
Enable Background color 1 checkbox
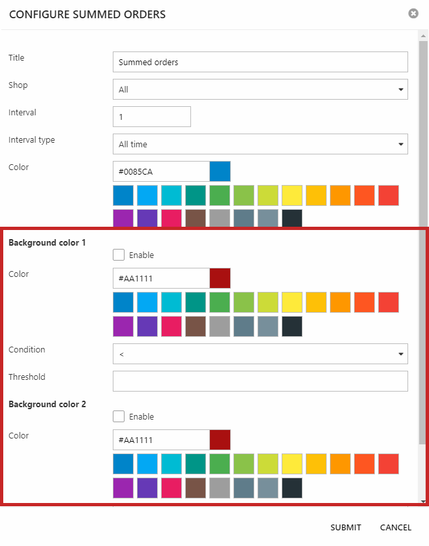coord(119,255)
